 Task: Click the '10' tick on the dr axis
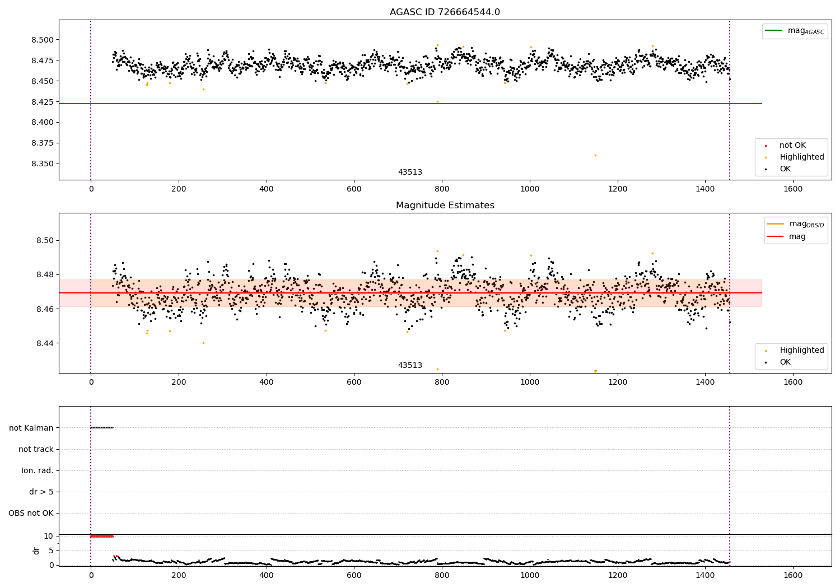(x=49, y=536)
